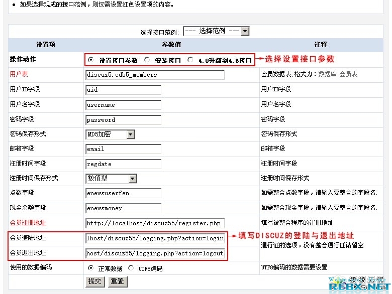
Task: Open the 数值型 register time format dropdown
Action: 111,179
